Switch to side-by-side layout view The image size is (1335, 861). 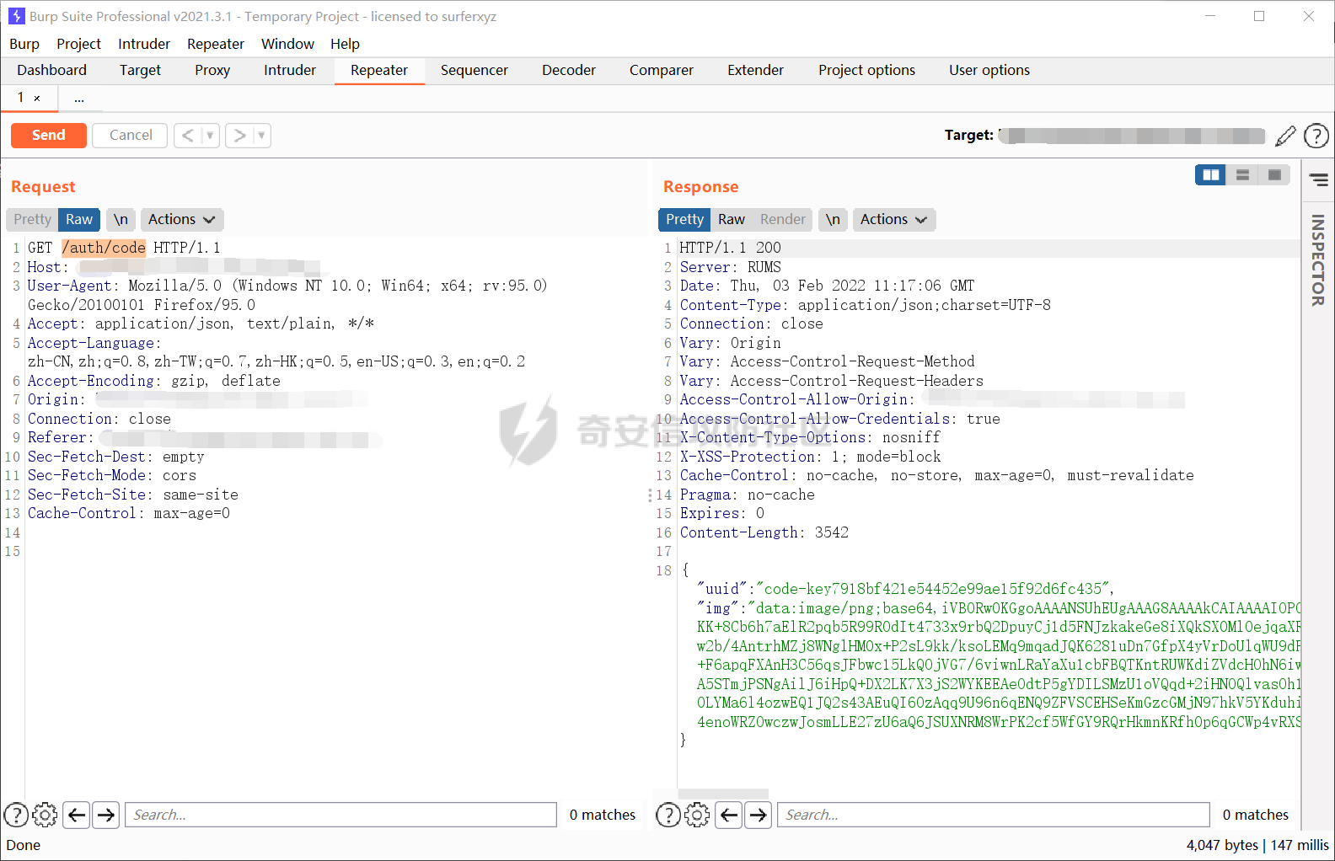1210,175
